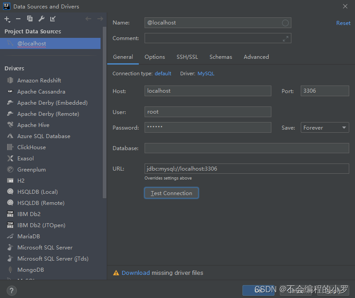The height and width of the screenshot is (298, 355).
Task: Click the Amazon Redshift driver icon
Action: click(10, 81)
